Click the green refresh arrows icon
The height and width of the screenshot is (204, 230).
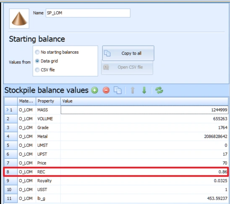point(159,90)
